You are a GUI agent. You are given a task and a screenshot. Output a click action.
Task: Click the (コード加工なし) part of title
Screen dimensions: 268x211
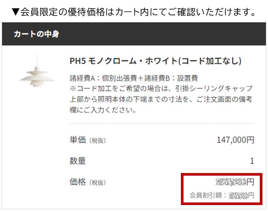(210, 61)
